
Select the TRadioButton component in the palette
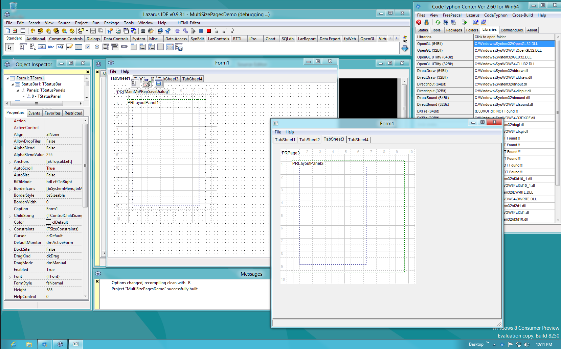[x=97, y=47]
